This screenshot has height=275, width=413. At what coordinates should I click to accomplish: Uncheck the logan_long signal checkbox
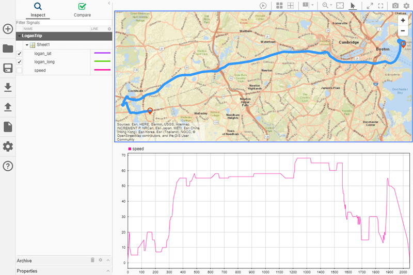pos(19,62)
